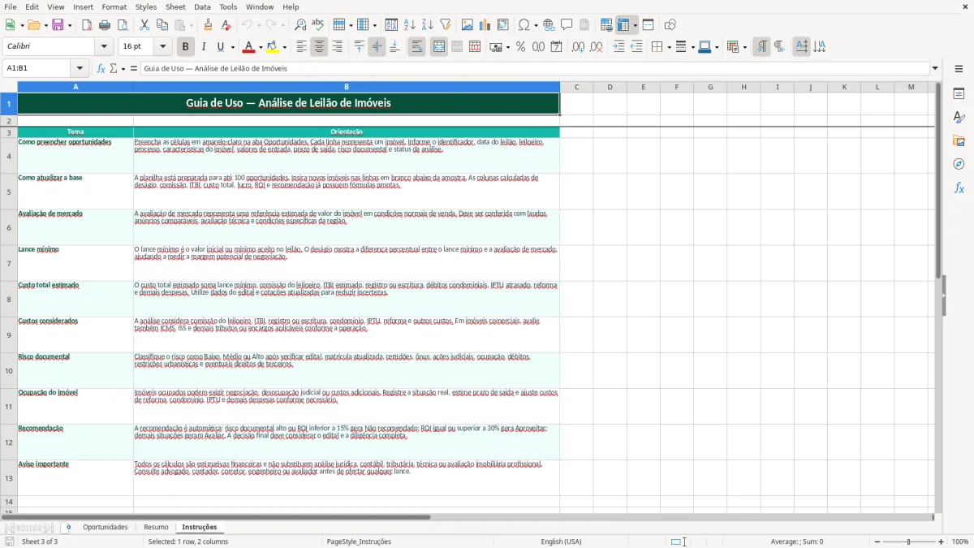Click Format as Date icon
Image resolution: width=974 pixels, height=548 pixels.
[x=556, y=47]
